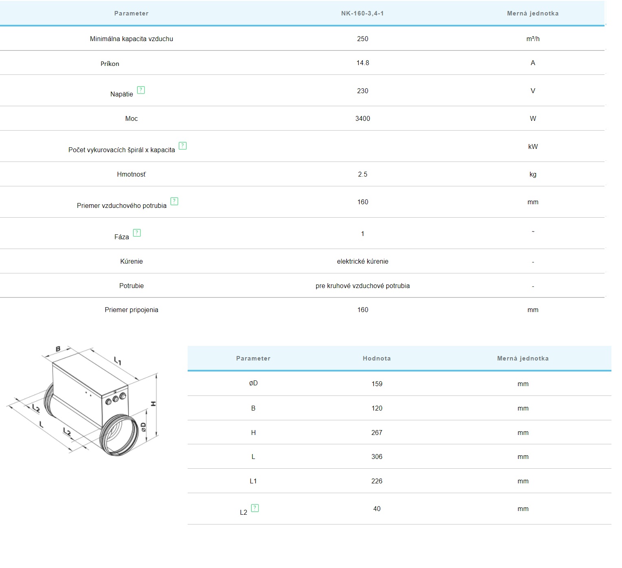Select the 306 value in L row
Screen dimensions: 622x568
coord(377,457)
